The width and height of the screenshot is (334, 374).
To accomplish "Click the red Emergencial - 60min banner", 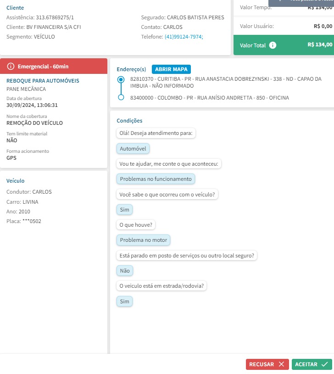I will [54, 67].
